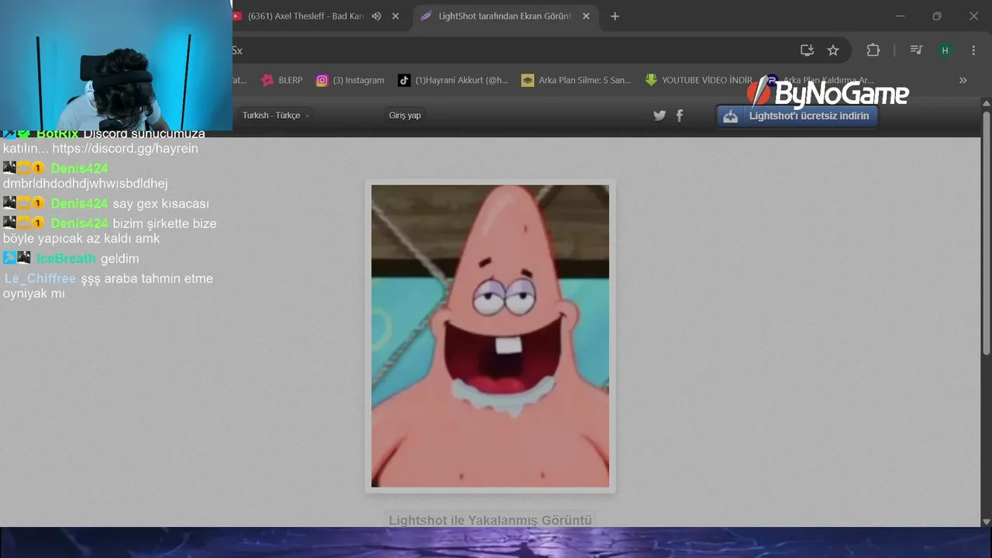Click the page scrollbar up arrow
Screen dimensions: 992x558
(x=986, y=104)
